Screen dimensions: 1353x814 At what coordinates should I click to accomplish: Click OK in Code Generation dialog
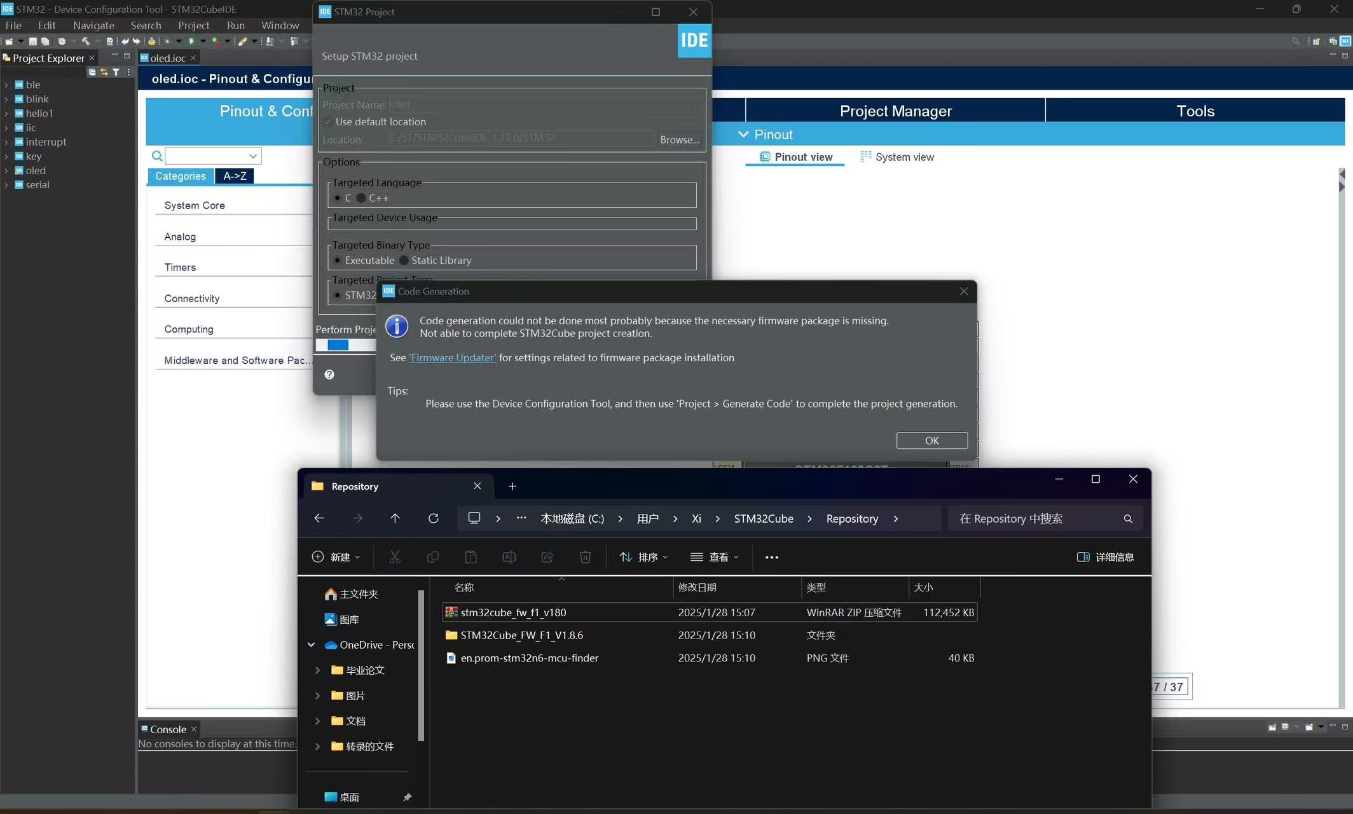(x=931, y=441)
